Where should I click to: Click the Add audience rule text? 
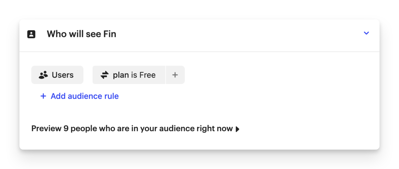pos(85,96)
